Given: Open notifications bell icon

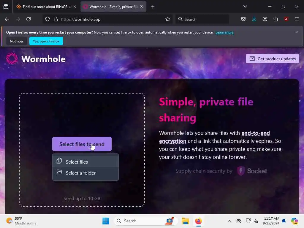Looking at the screenshot, I should tap(284, 221).
